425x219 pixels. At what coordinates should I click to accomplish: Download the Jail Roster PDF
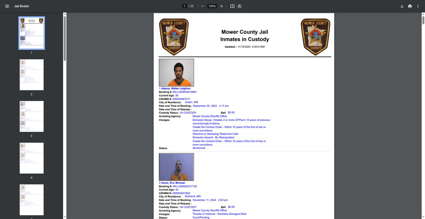(402, 6)
